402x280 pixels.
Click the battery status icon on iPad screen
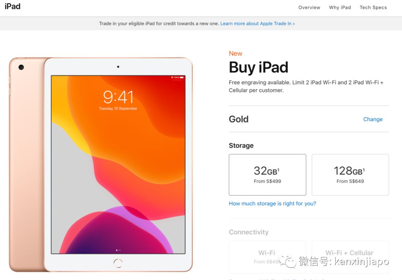pos(182,77)
